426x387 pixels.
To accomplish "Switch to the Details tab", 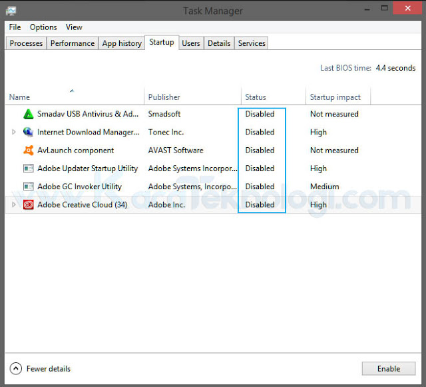I will tap(219, 43).
